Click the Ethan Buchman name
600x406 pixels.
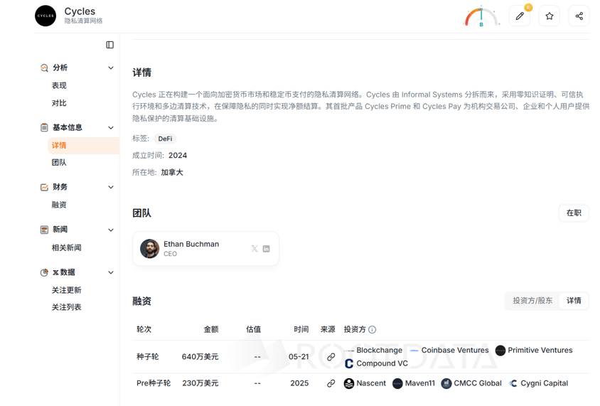click(x=191, y=244)
